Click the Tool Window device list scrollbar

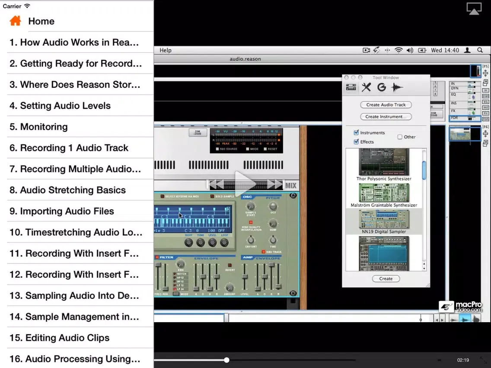424,171
